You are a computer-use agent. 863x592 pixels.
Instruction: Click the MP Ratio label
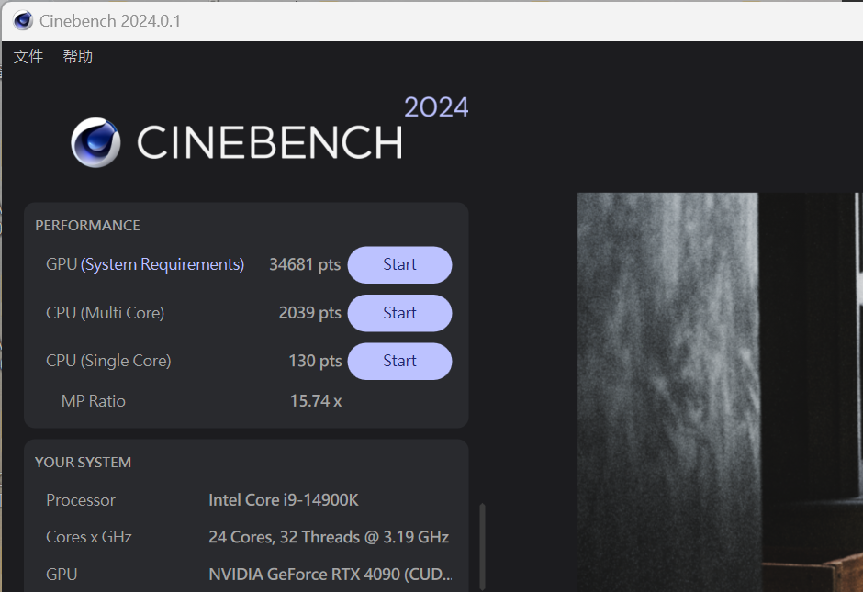click(94, 401)
